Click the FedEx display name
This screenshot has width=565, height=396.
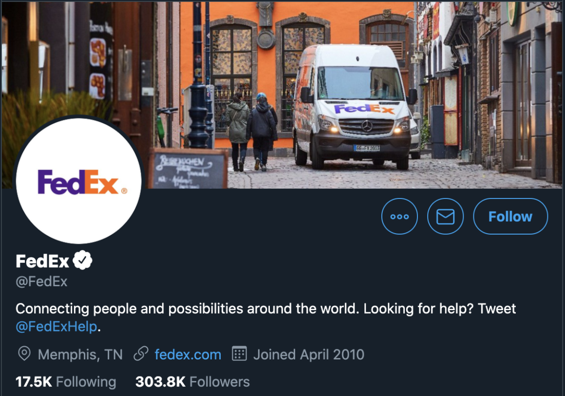click(x=42, y=261)
